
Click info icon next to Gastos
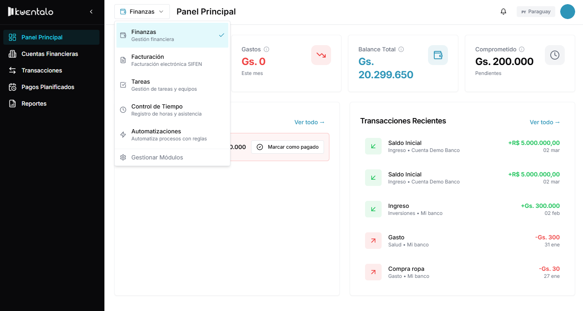point(266,49)
